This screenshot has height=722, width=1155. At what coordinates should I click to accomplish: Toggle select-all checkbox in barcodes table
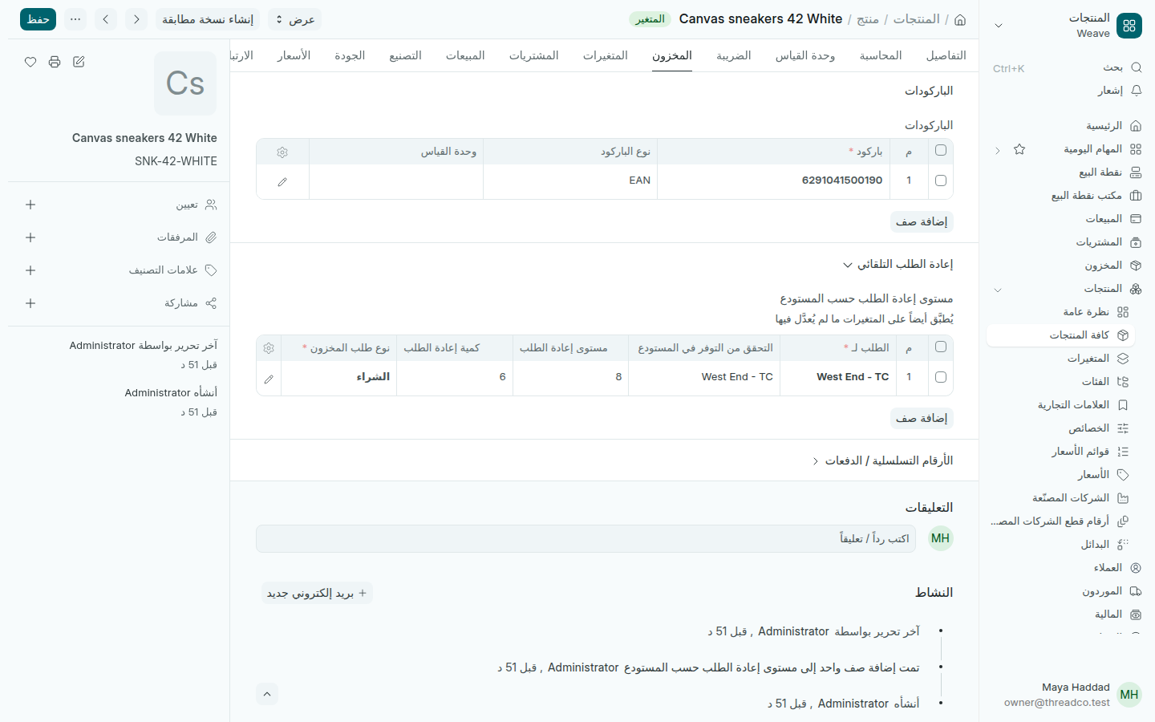[941, 150]
